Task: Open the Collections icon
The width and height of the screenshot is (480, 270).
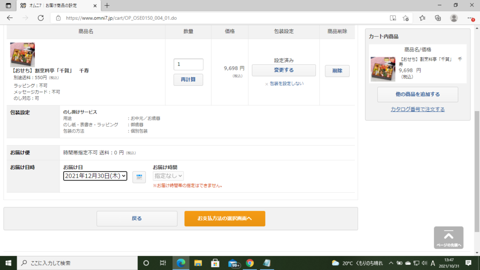Action: coord(438,18)
